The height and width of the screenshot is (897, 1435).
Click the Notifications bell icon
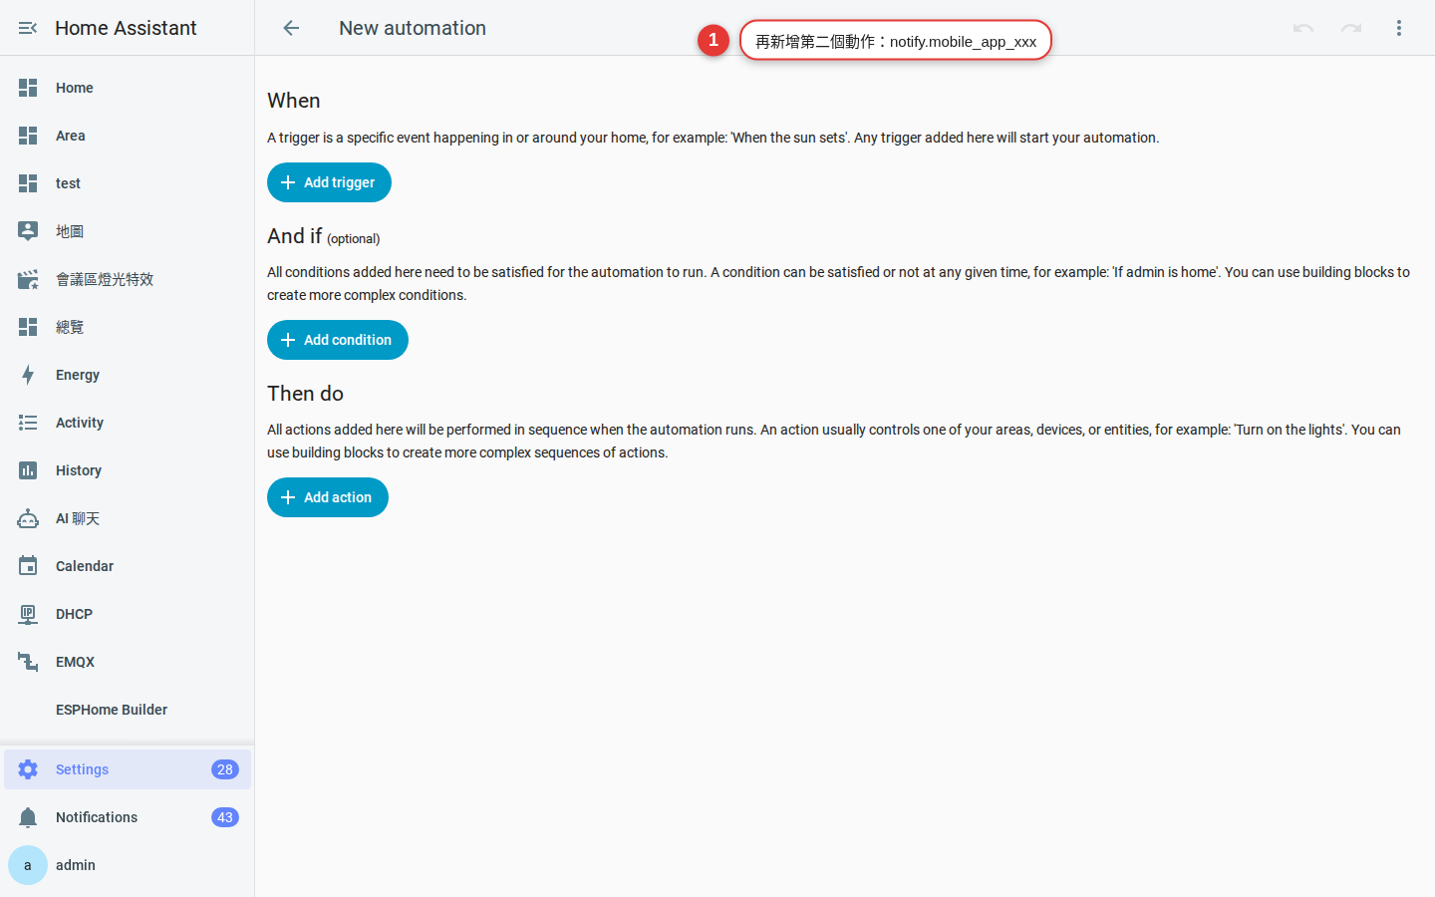[x=28, y=817]
